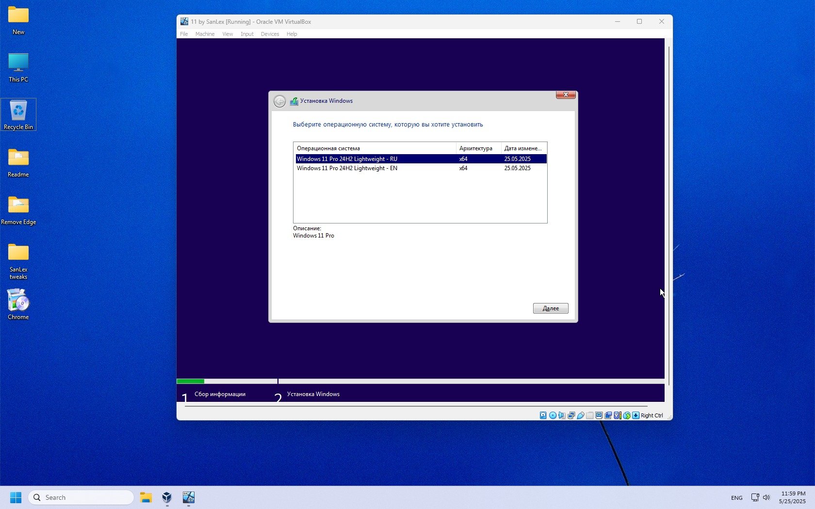Open the Devices menu
Screen dimensions: 815x509
270,34
